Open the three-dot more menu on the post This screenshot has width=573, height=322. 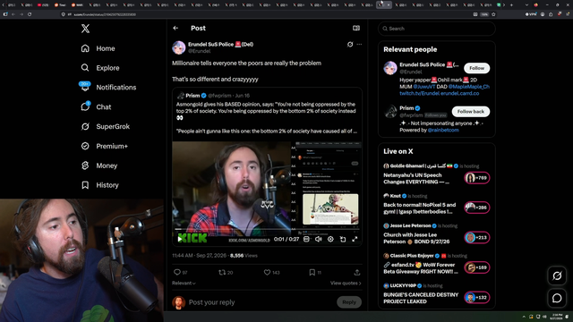(359, 44)
